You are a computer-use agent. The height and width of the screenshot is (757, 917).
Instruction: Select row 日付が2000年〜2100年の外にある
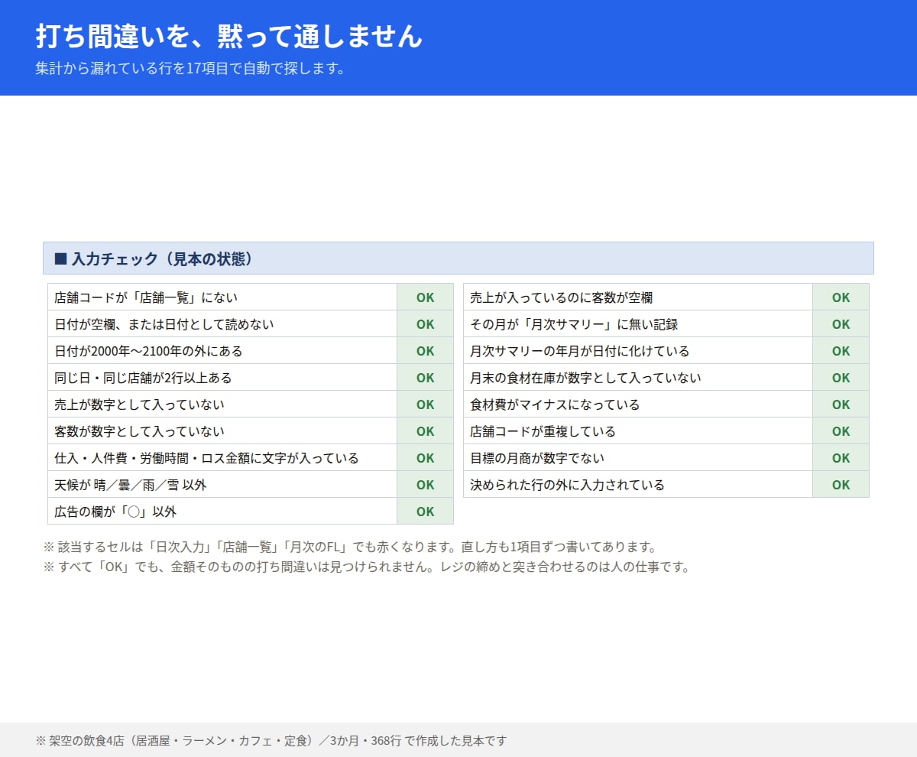[x=251, y=351]
